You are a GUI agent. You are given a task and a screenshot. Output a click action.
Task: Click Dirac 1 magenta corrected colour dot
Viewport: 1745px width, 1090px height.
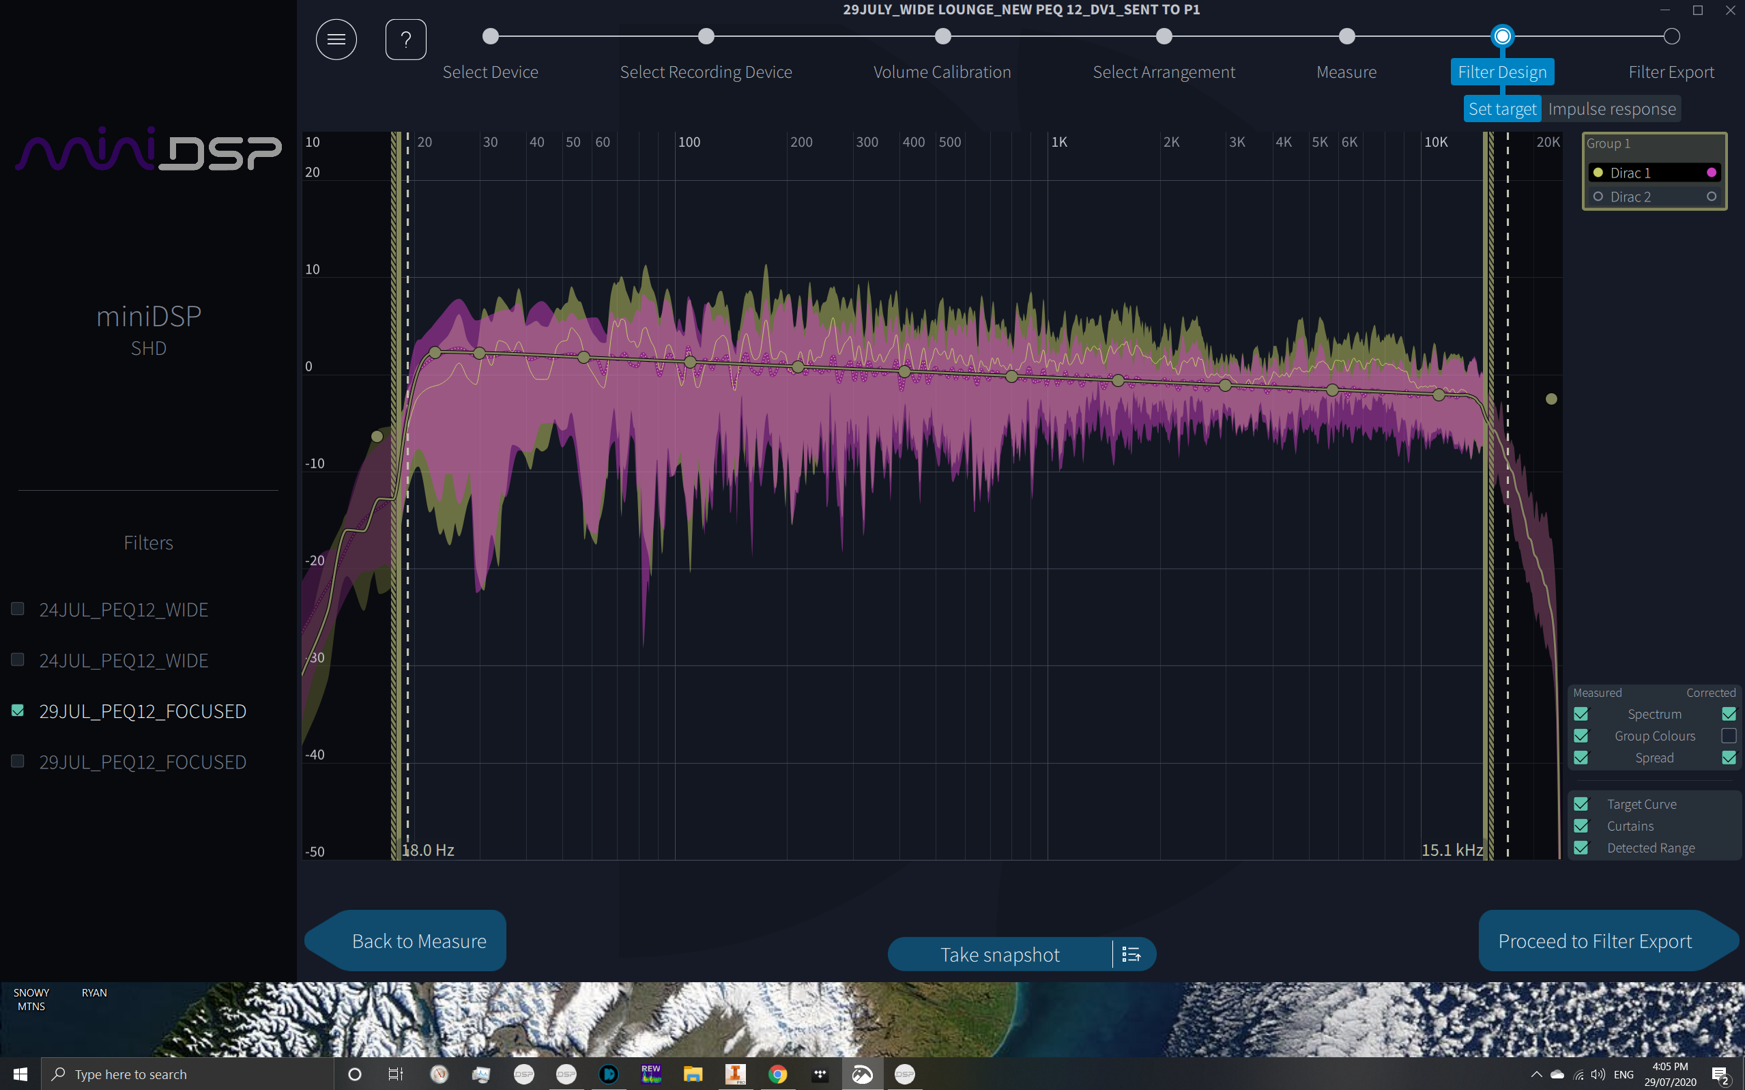[1711, 173]
